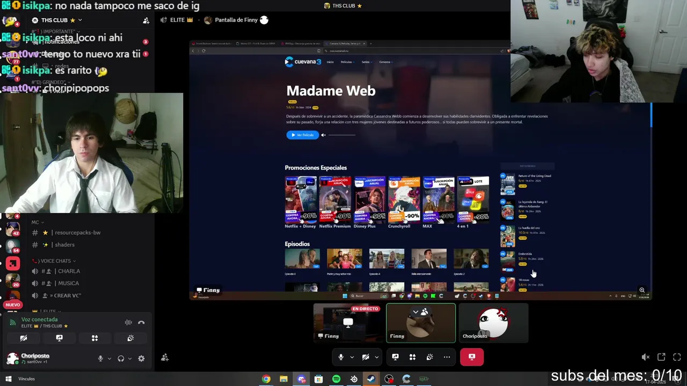Open noise suppression waveform icon
The image size is (687, 386).
(x=128, y=323)
